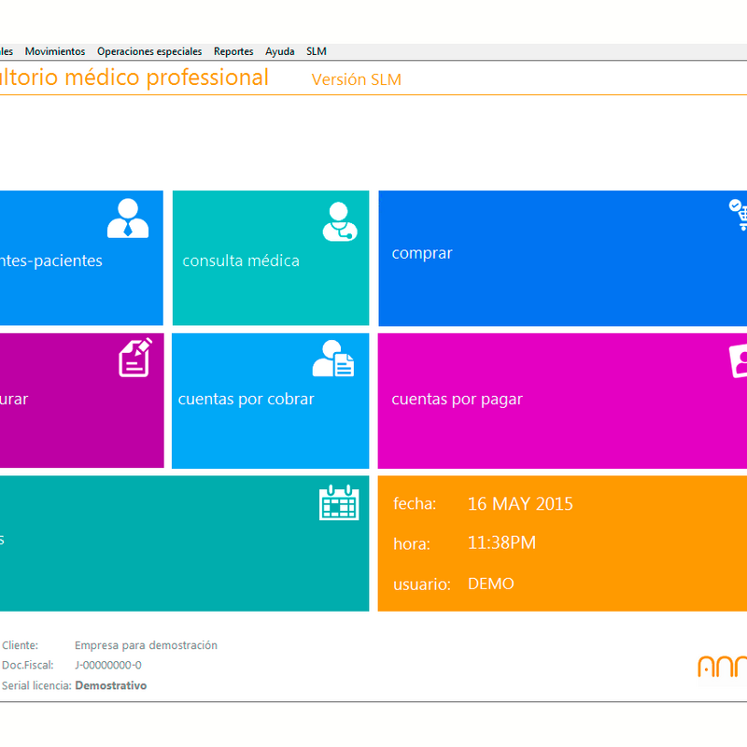Open the SLM menu
The height and width of the screenshot is (747, 747).
pyautogui.click(x=317, y=51)
